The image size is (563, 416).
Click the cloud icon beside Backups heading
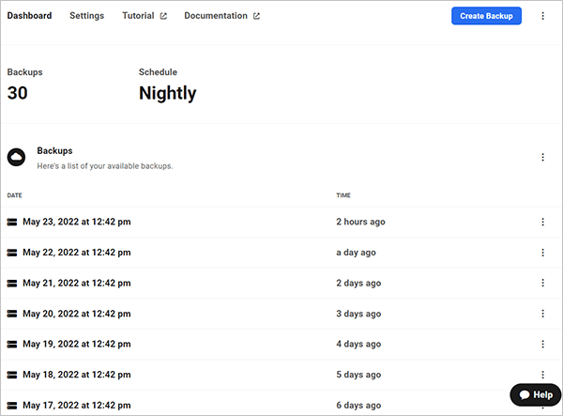[x=16, y=157]
